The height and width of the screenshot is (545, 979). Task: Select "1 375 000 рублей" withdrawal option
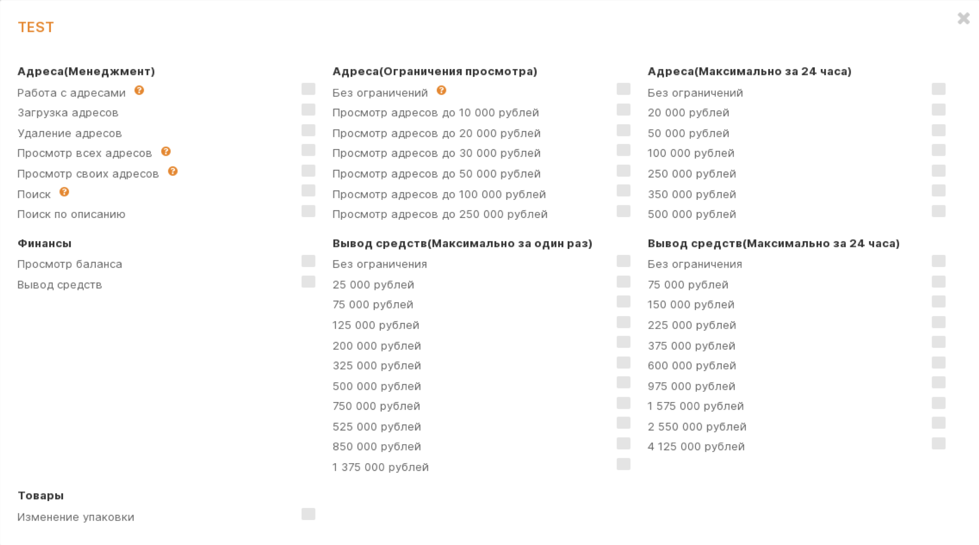[x=623, y=465]
